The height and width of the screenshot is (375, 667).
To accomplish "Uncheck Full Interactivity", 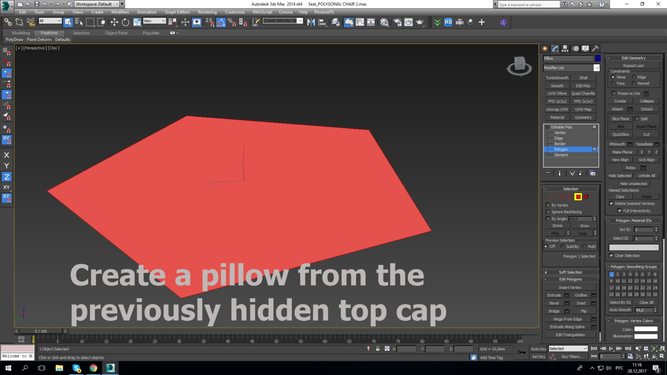I will (620, 211).
